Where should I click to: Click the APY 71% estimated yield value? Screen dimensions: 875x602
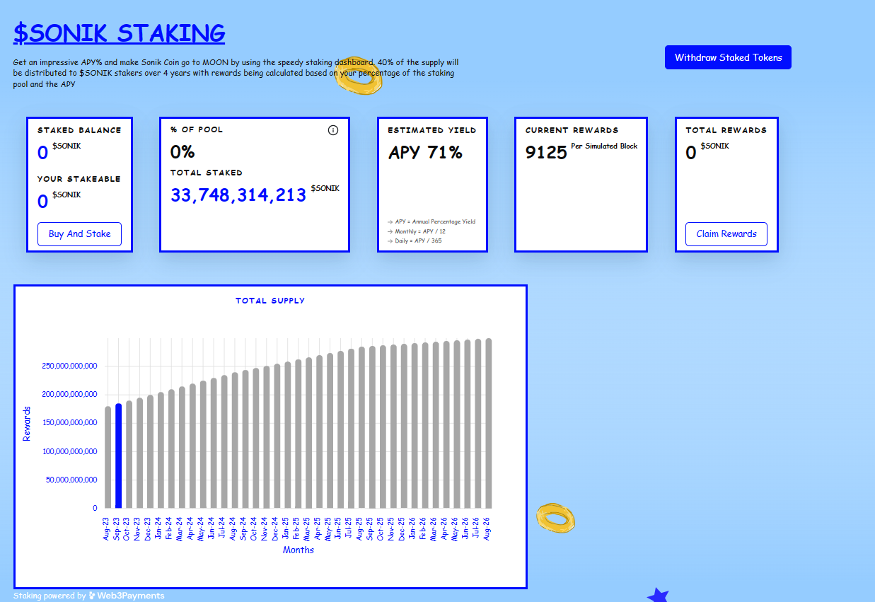[425, 152]
